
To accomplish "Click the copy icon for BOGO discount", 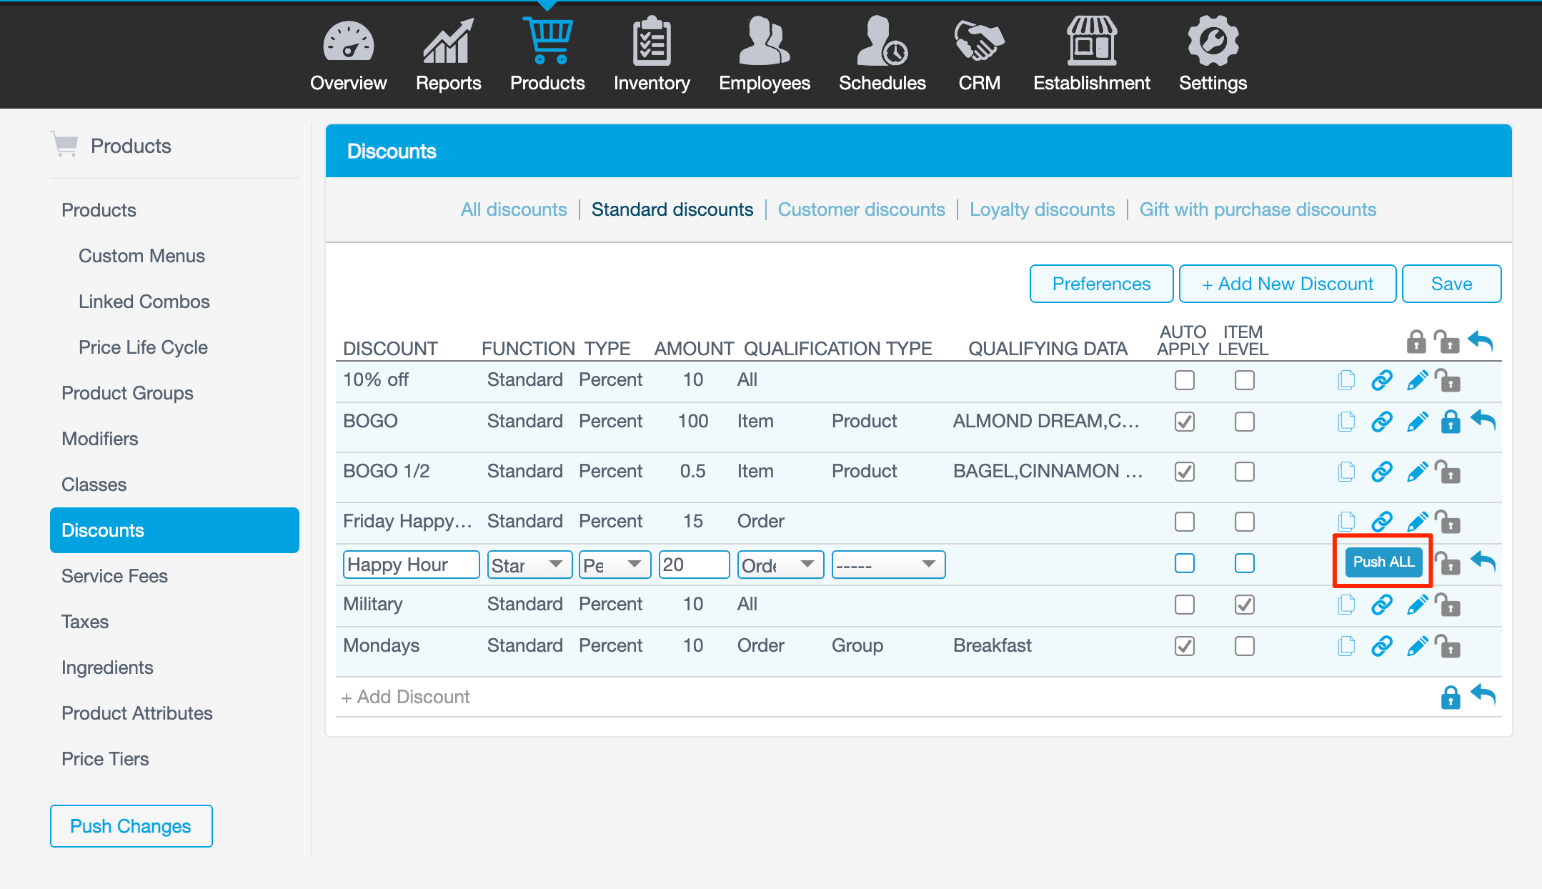I will 1346,422.
